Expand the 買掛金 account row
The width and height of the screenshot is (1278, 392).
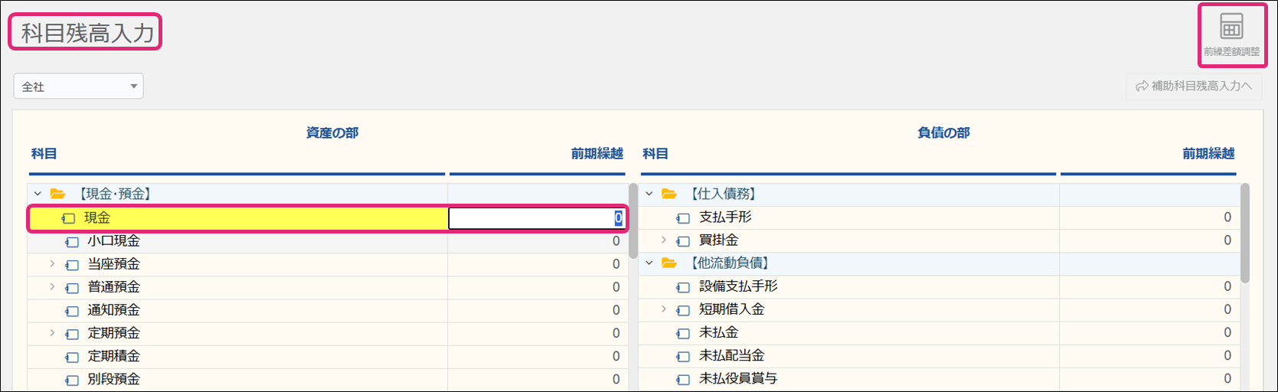[664, 240]
